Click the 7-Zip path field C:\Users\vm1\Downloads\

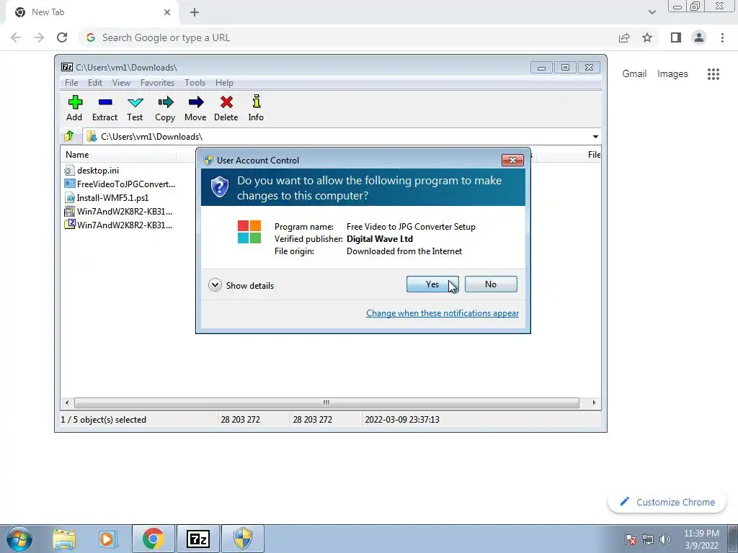337,136
